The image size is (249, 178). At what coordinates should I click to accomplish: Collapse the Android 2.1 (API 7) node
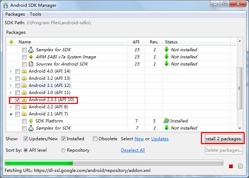tap(11, 114)
